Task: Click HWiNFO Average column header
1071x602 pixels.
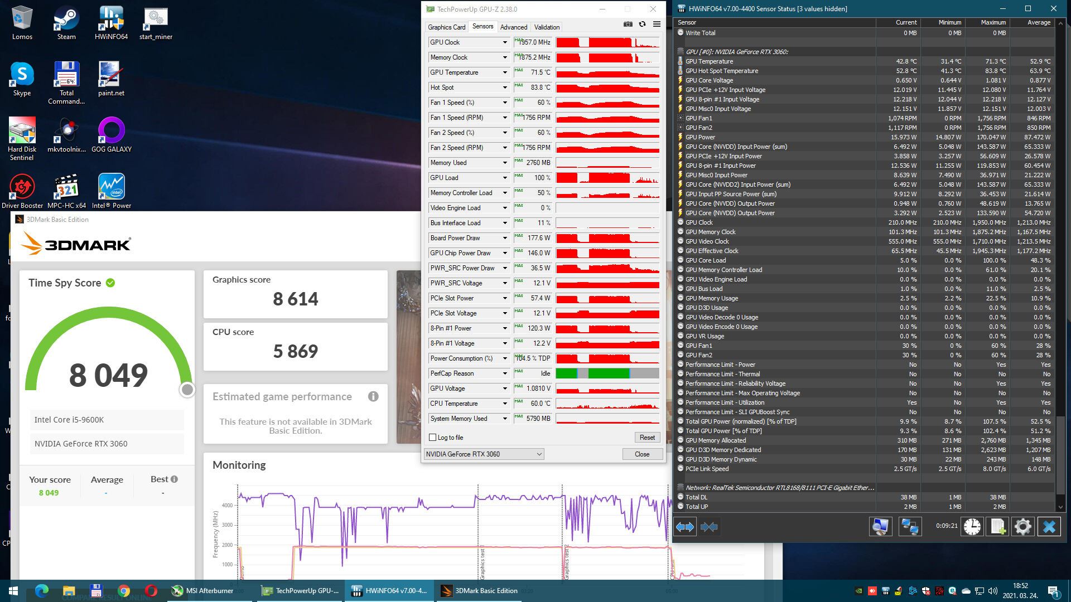Action: click(x=1033, y=22)
